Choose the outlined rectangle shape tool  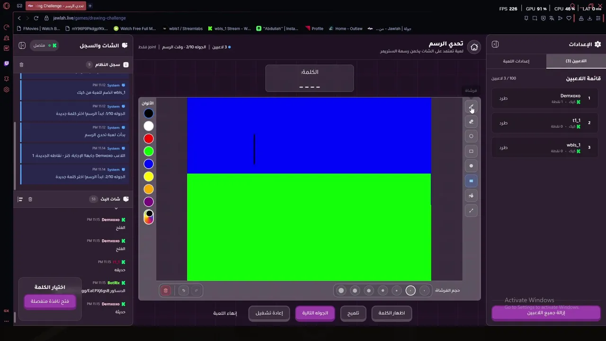coord(471,152)
